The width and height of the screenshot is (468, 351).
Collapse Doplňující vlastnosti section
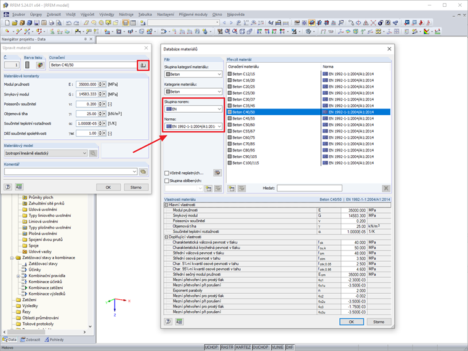tap(166, 237)
